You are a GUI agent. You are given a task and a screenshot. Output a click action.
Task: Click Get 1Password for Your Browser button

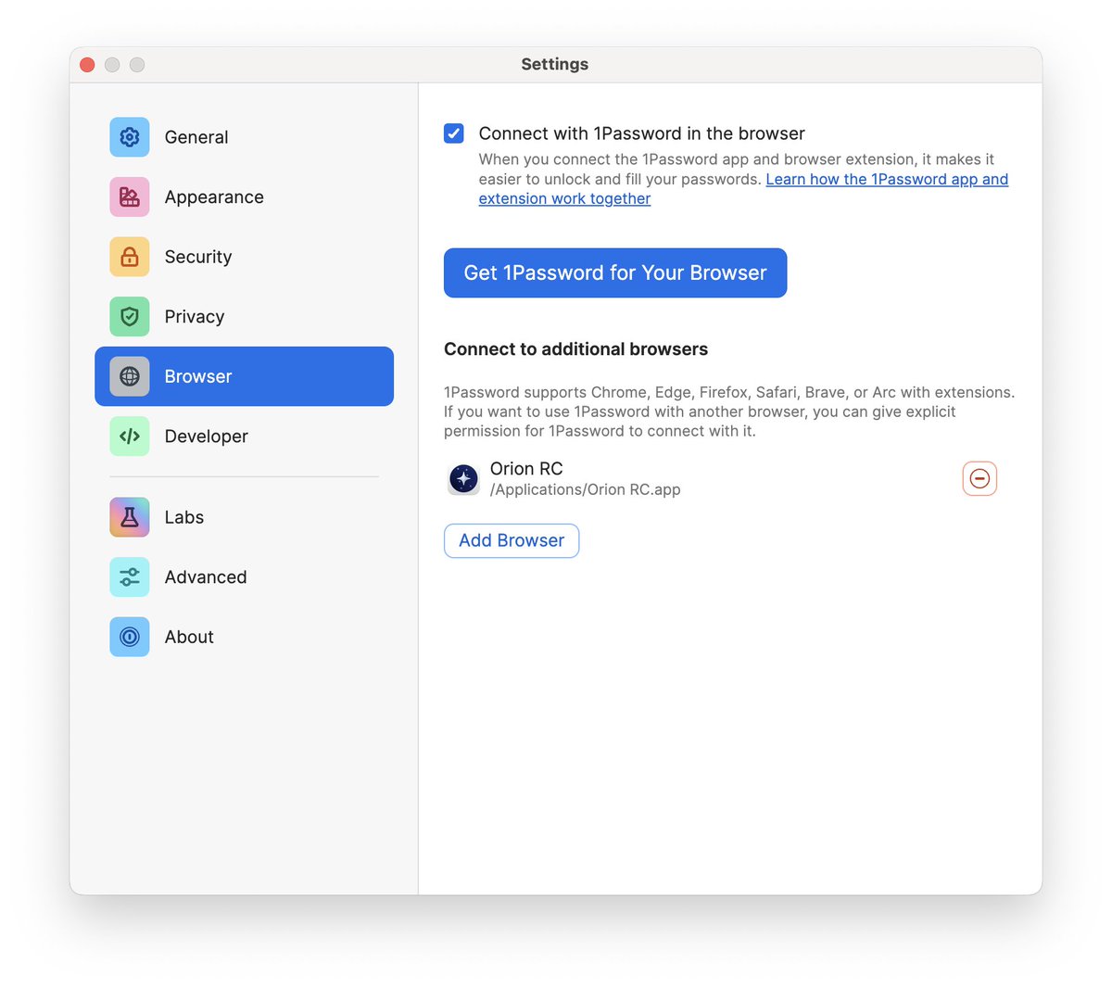click(x=615, y=272)
